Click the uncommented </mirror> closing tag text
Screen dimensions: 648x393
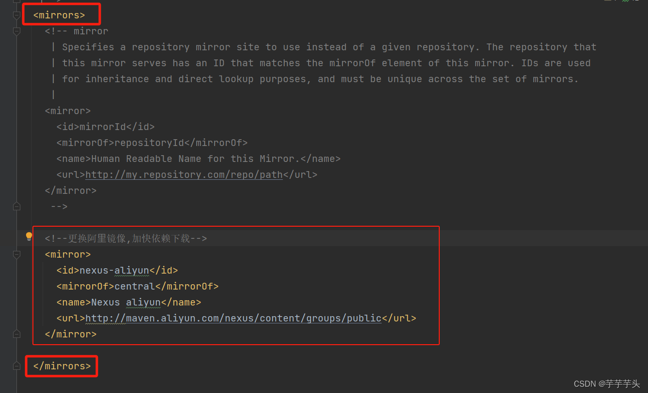71,334
